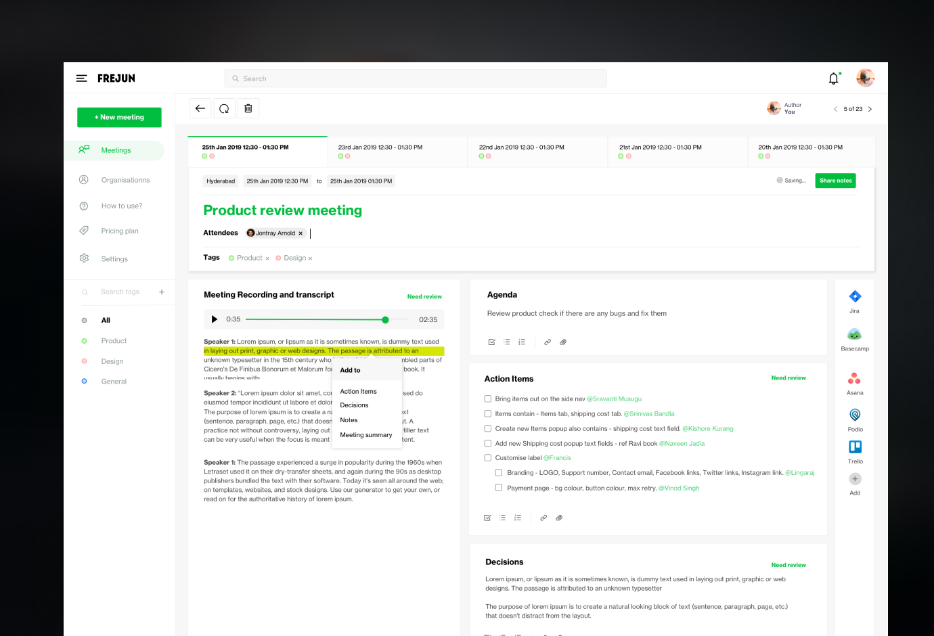Go to the next meeting with right chevron
Image resolution: width=934 pixels, height=636 pixels.
click(870, 109)
